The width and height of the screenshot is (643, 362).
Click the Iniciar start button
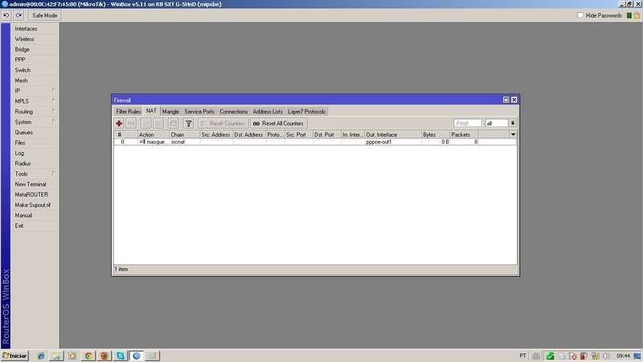[x=14, y=356]
